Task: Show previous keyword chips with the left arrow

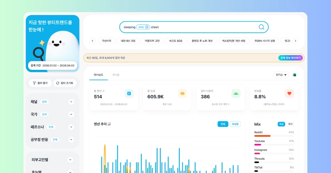Action: (92, 41)
